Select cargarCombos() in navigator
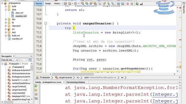This screenshot has height=104, width=186. (19, 87)
